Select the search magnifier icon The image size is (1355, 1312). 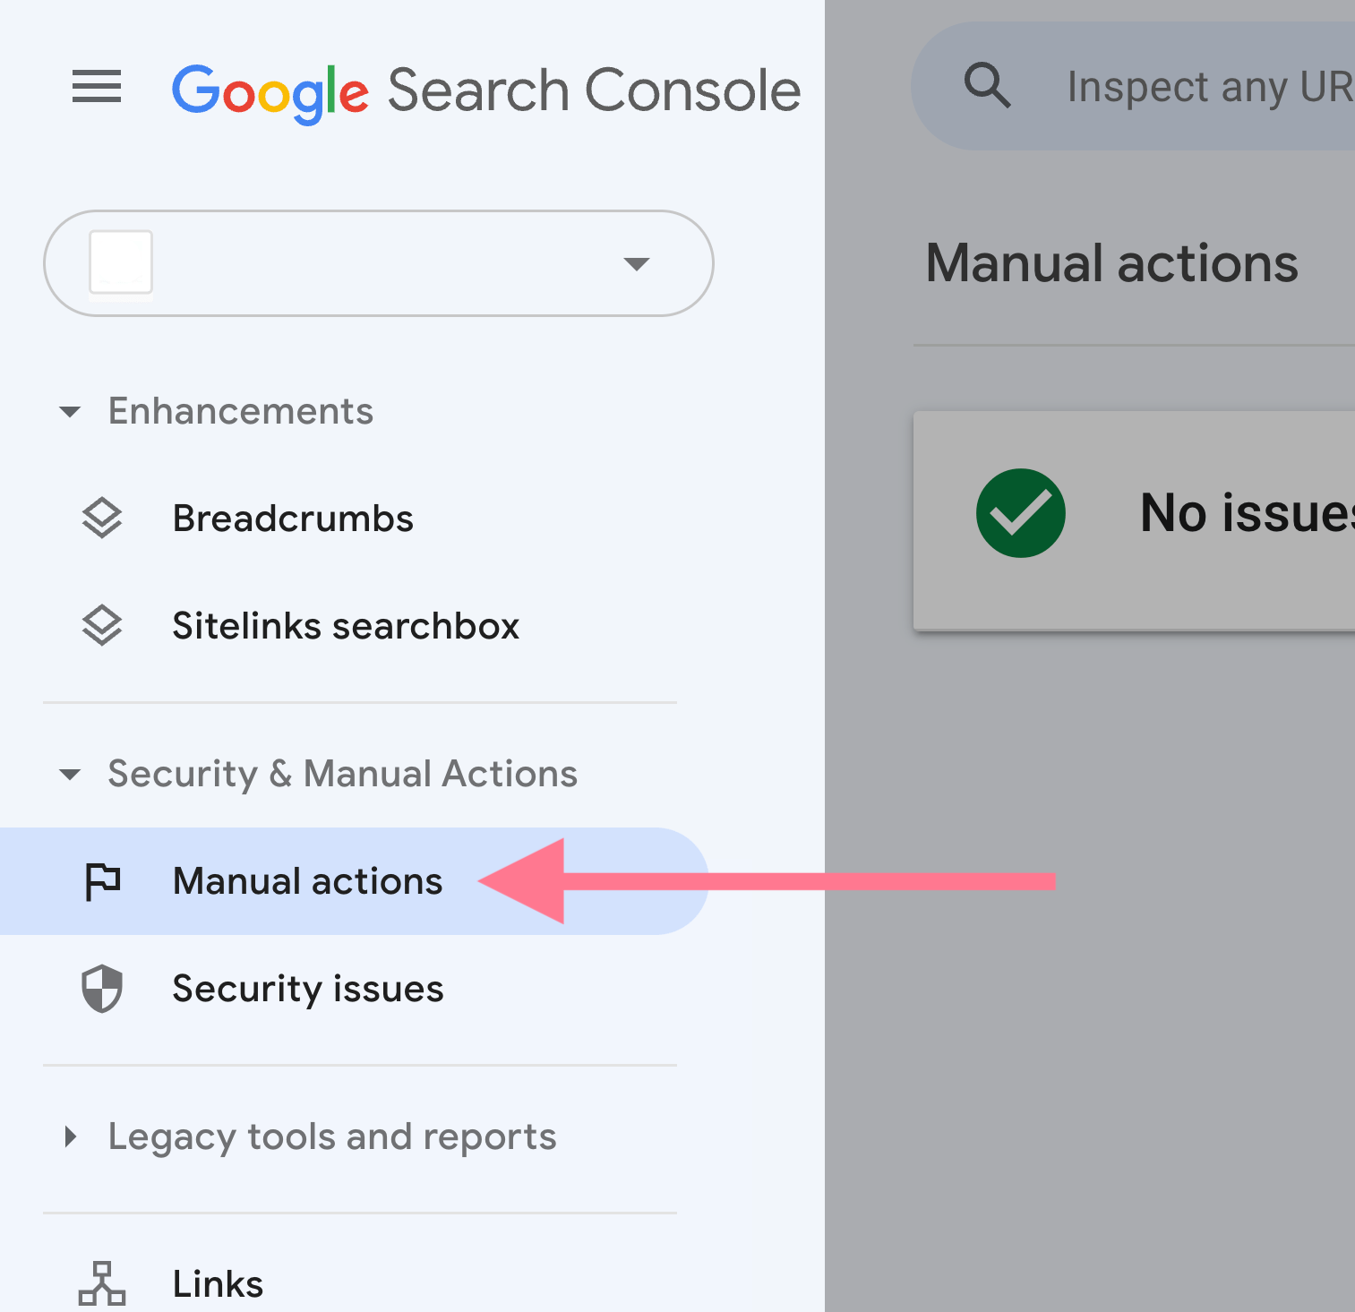pos(988,85)
